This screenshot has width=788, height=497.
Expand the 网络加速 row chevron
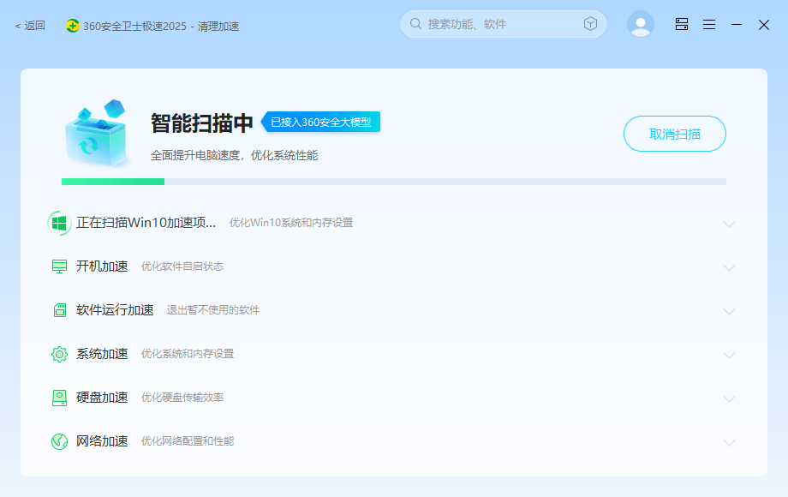[729, 443]
